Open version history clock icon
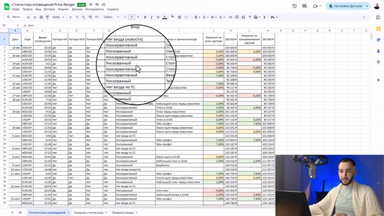384x216 pixels. click(294, 6)
